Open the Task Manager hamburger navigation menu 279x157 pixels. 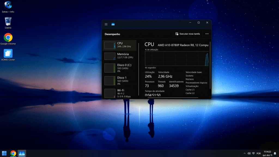(106, 24)
